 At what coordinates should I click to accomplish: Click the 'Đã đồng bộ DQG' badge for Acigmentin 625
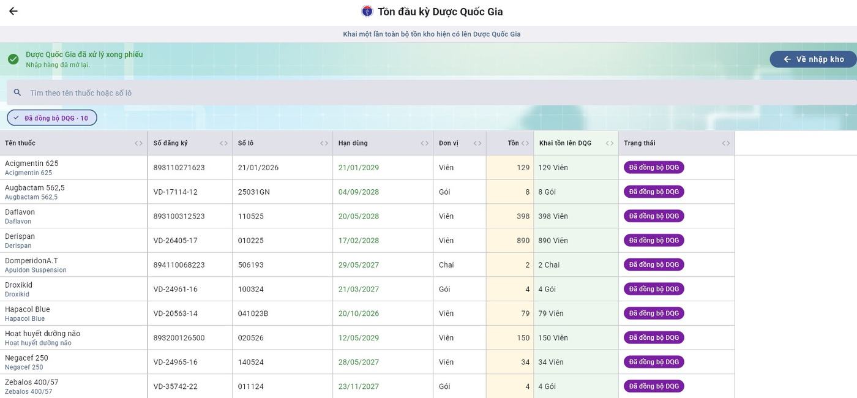pos(654,167)
